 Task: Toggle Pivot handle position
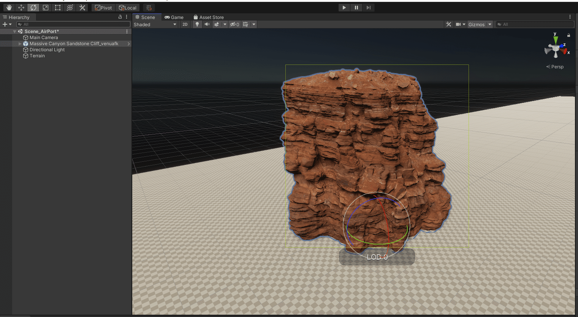103,8
